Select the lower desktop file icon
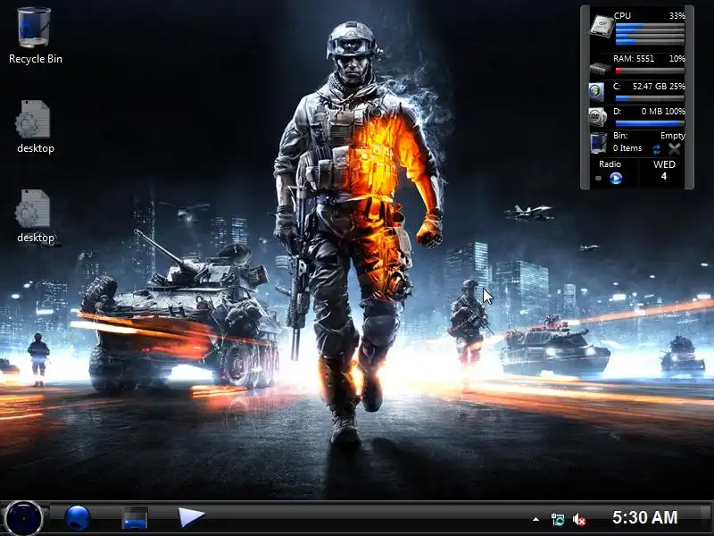Image resolution: width=714 pixels, height=536 pixels. click(33, 209)
